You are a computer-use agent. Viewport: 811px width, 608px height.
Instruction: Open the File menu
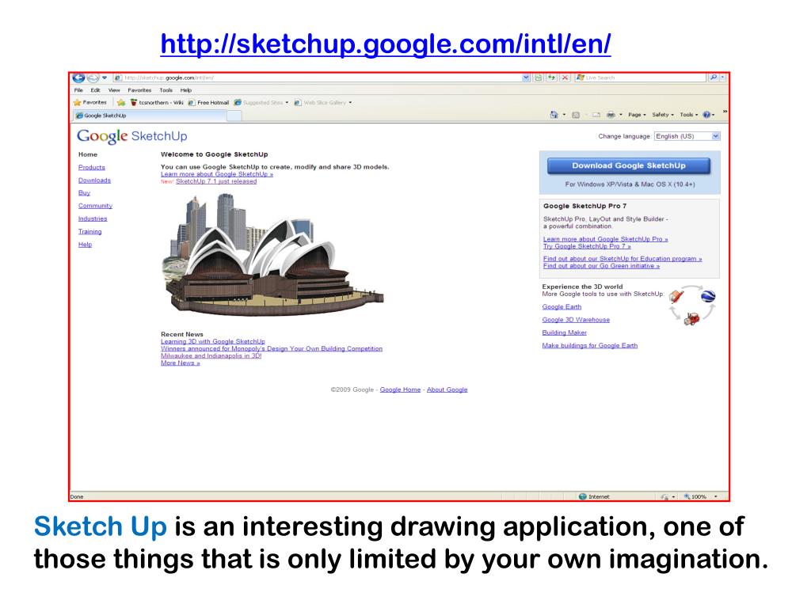tap(78, 90)
